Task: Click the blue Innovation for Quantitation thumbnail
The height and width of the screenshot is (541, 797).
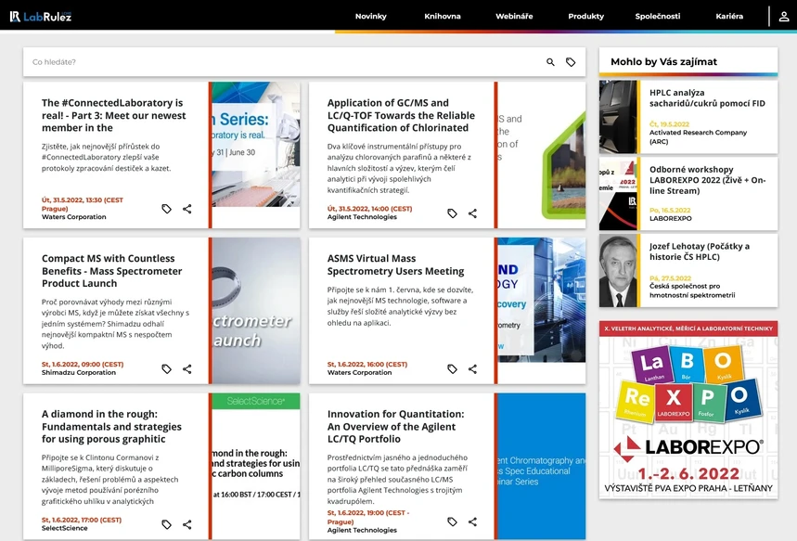Action: click(542, 466)
